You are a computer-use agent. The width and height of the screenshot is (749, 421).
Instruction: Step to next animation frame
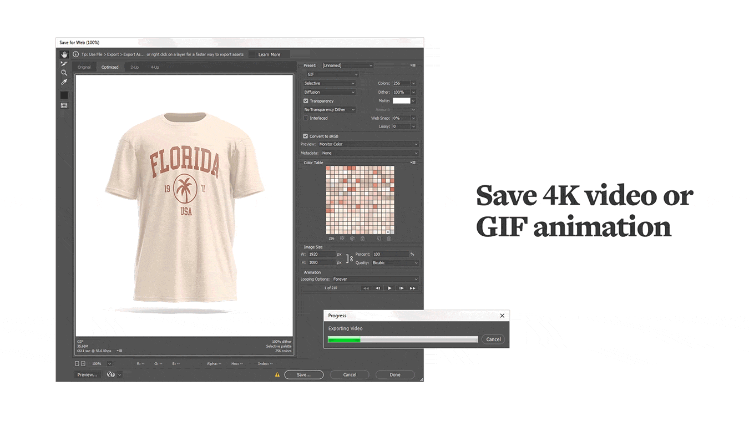pos(401,288)
